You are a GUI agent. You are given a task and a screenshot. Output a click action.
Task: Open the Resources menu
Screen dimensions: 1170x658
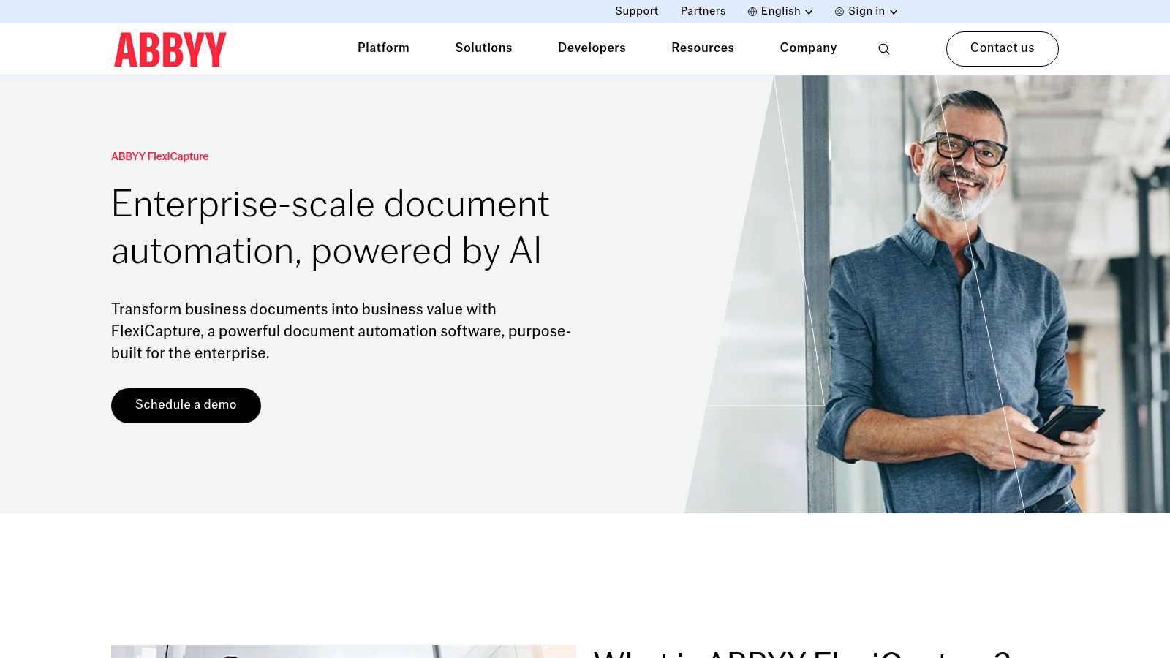703,48
